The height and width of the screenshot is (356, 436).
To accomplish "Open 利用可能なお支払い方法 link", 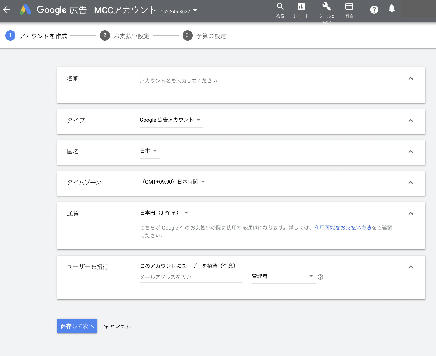I will click(x=343, y=228).
